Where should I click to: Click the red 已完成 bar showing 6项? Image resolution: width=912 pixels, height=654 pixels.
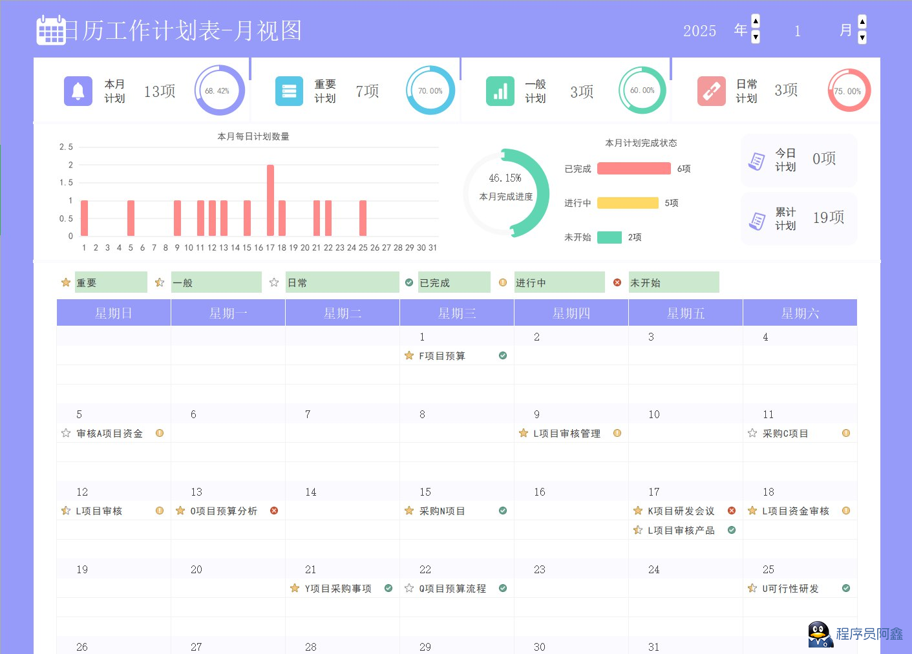[x=634, y=169]
